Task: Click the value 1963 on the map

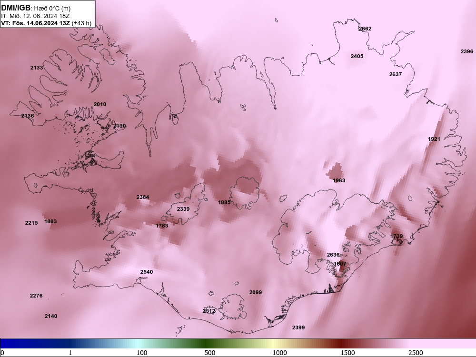Action: coord(339,180)
